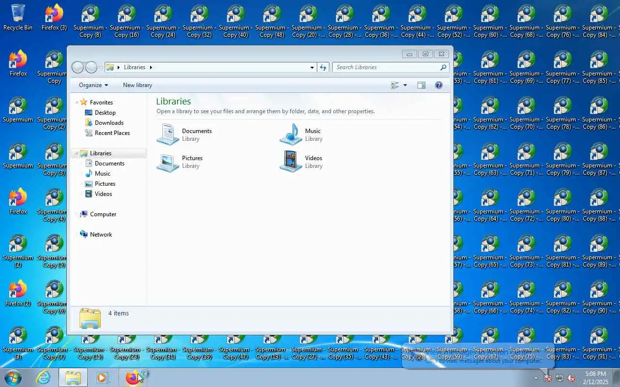Screen dimensions: 620x387
Task: Select Supermium - Copy (40) desktop shortcut
Action: [x=236, y=21]
